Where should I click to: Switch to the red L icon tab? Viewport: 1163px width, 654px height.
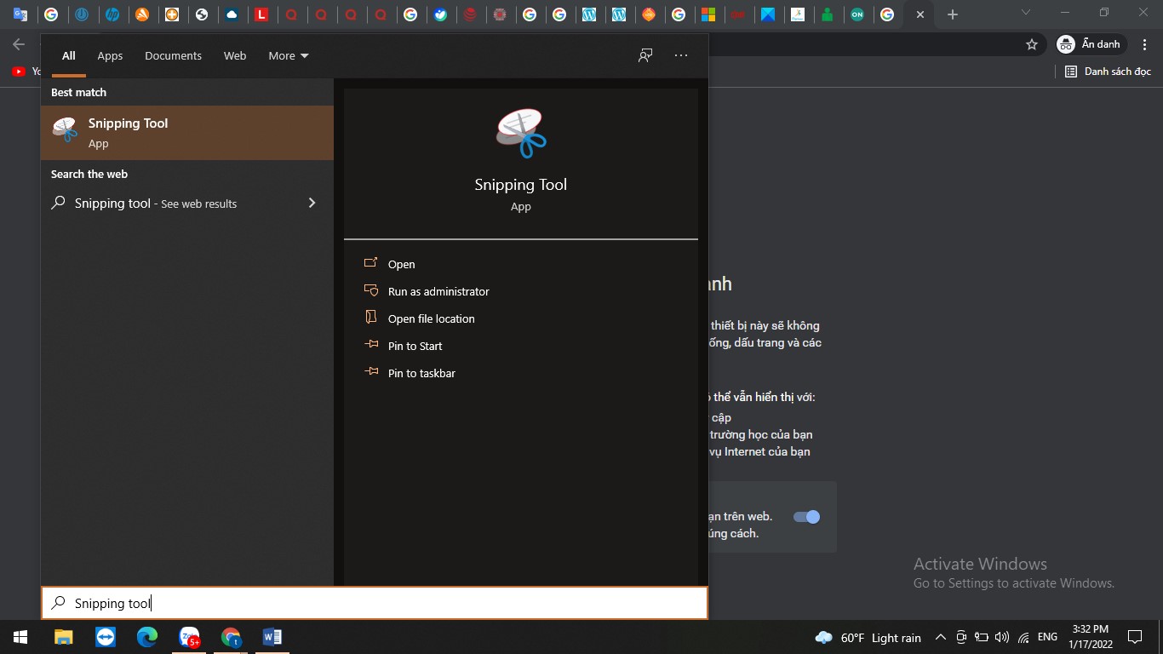[261, 14]
